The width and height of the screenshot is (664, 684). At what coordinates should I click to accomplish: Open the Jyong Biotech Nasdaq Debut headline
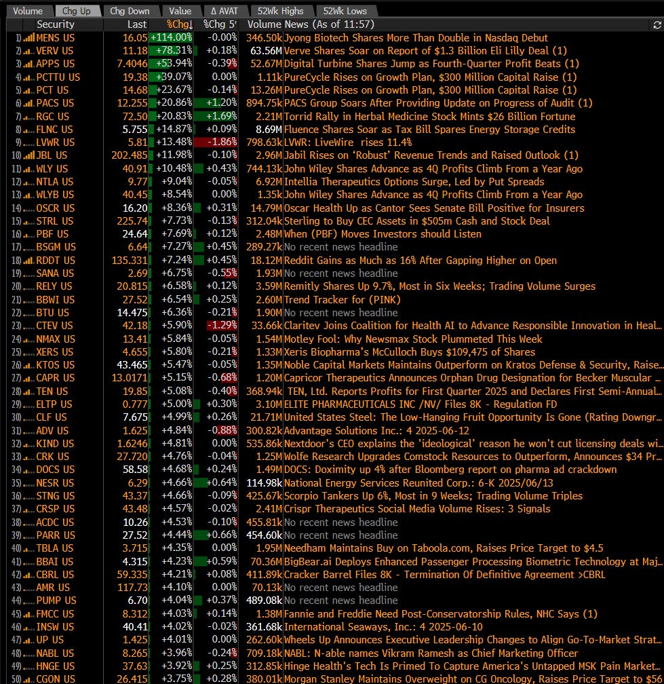pos(416,38)
